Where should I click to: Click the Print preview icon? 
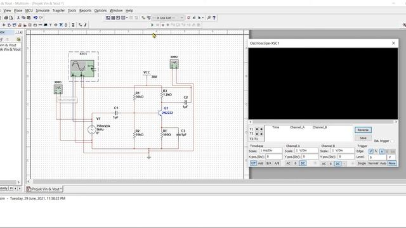coord(11,18)
